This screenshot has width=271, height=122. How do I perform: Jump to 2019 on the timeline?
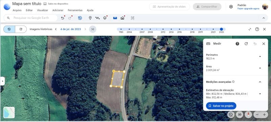(201, 29)
